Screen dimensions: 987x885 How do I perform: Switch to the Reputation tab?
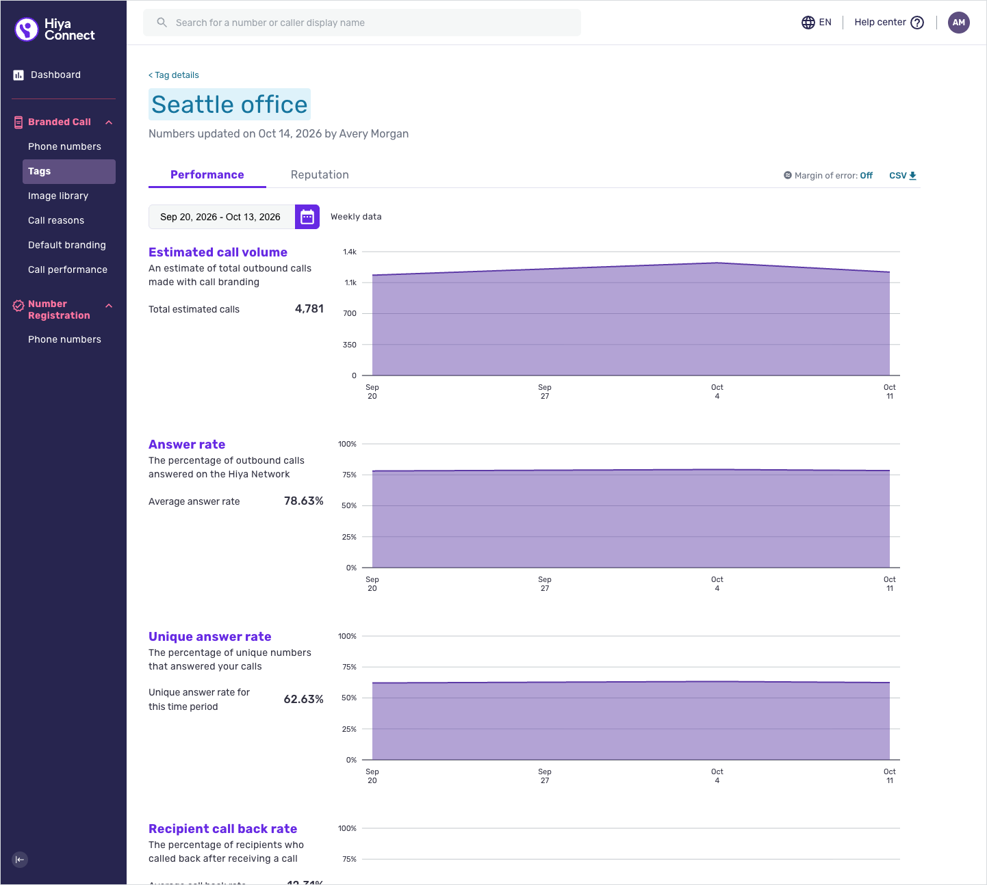tap(320, 175)
